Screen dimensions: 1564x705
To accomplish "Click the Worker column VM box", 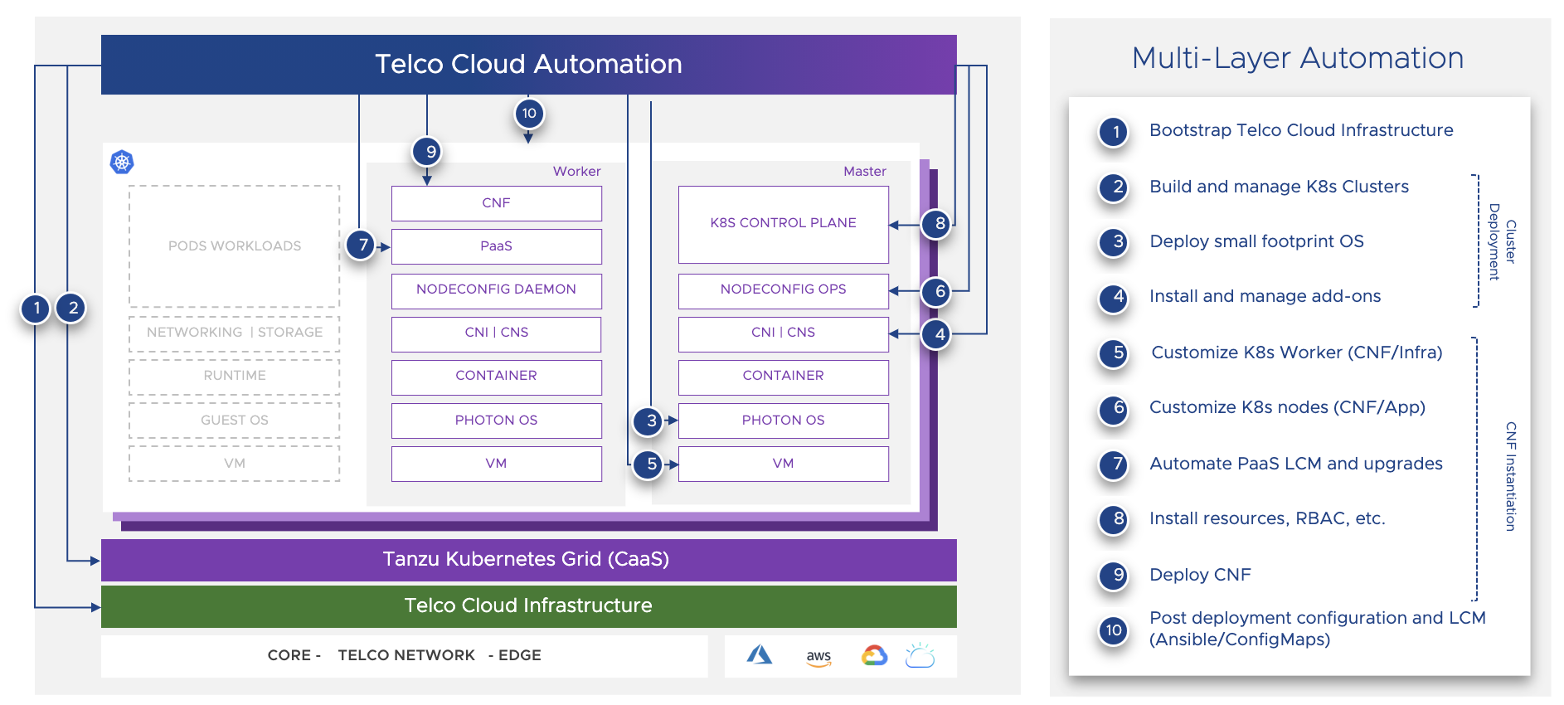I will 497,464.
